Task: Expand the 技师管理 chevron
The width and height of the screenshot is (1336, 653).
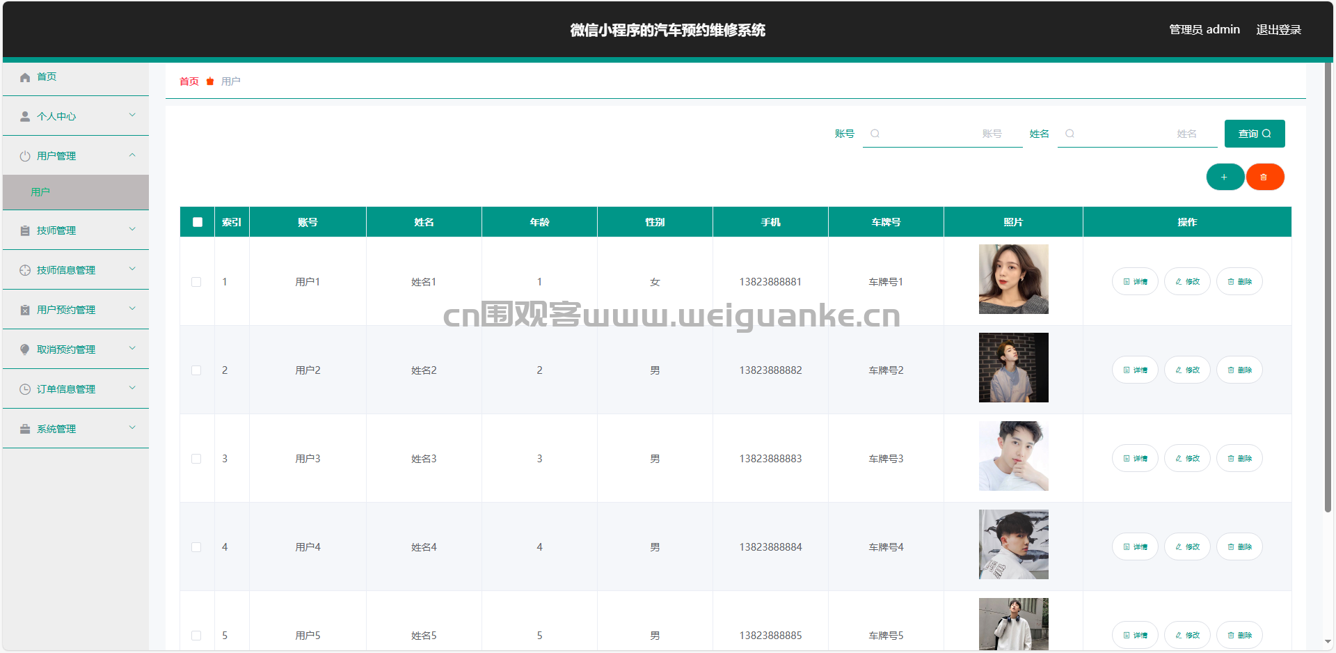Action: pyautogui.click(x=132, y=230)
